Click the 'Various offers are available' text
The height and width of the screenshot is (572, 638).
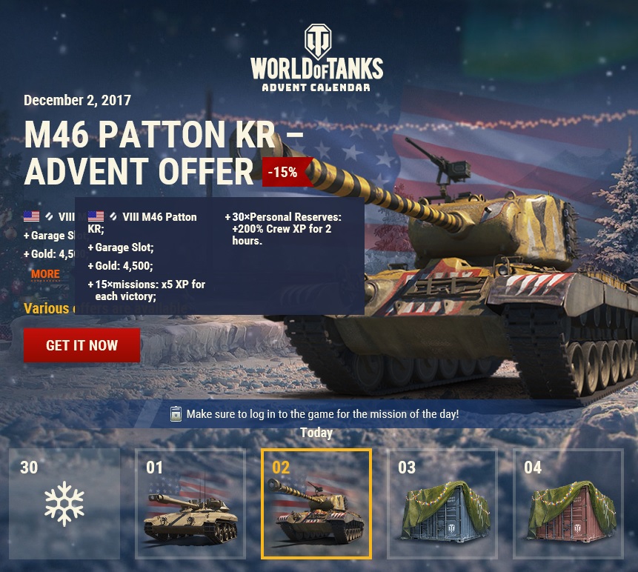point(106,308)
